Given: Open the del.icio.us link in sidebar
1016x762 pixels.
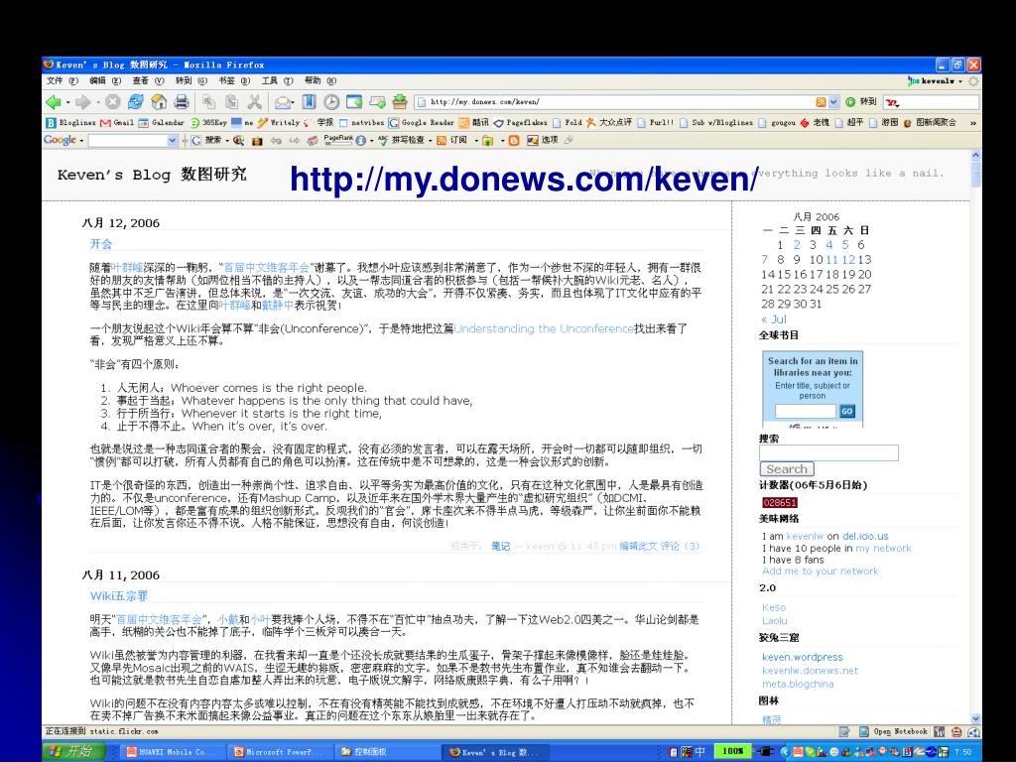Looking at the screenshot, I should pos(865,536).
